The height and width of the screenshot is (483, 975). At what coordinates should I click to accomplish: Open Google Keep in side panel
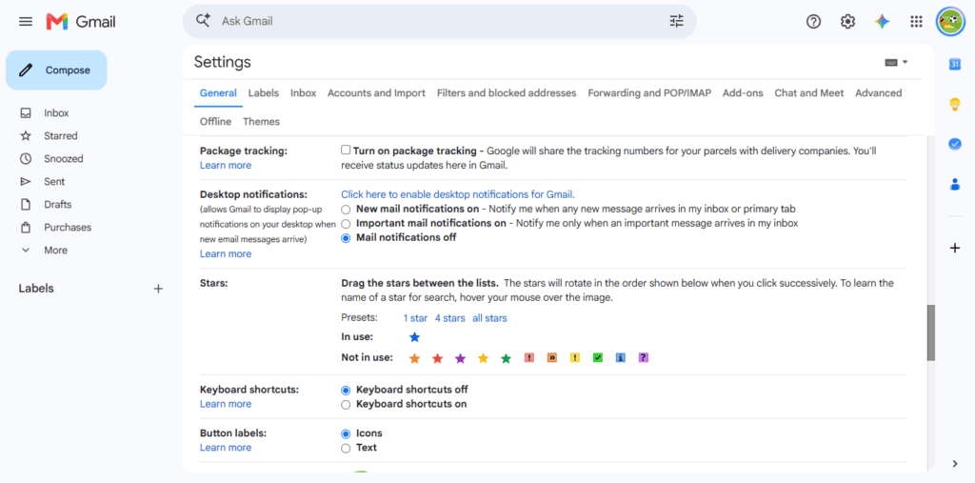pos(954,105)
